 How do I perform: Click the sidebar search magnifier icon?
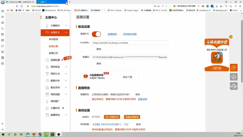pos(2,29)
